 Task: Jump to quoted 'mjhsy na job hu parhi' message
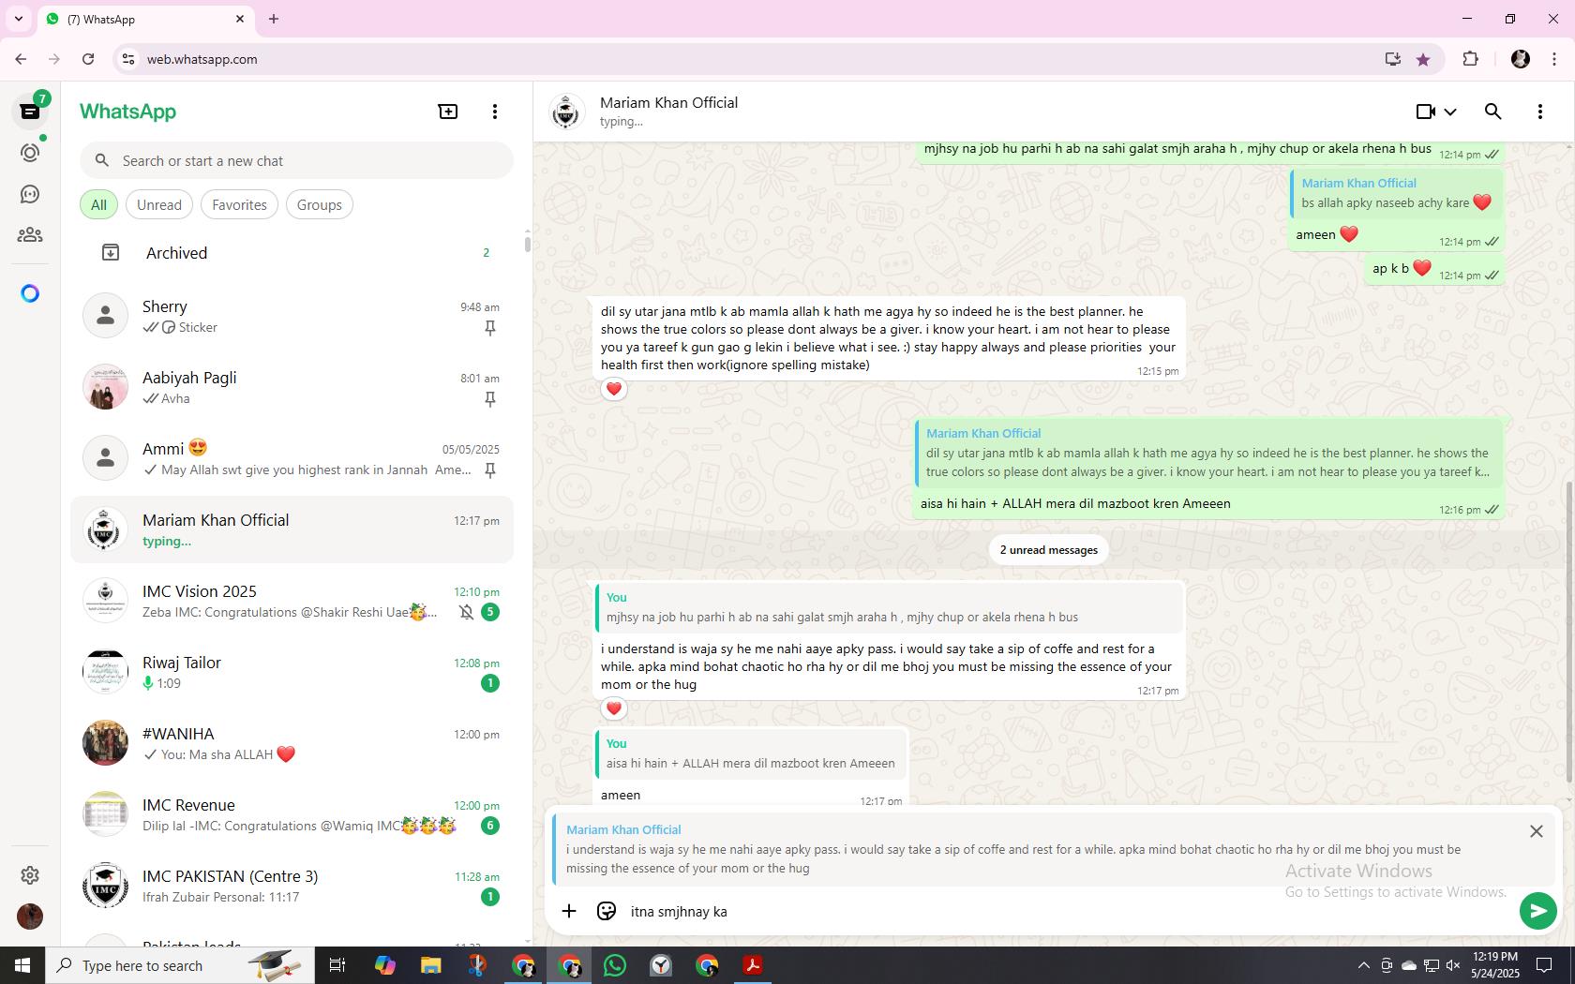tap(889, 607)
